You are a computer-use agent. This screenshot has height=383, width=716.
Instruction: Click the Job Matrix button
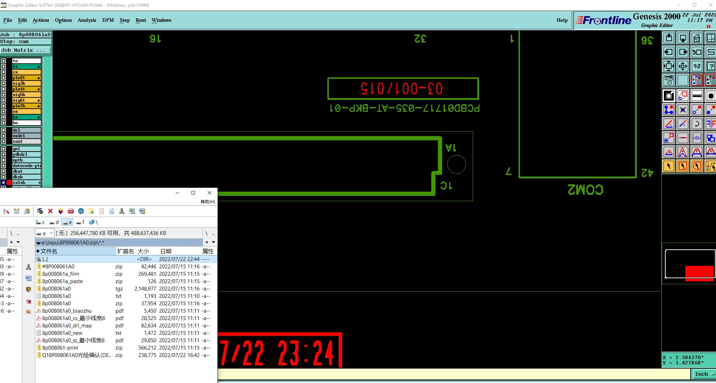(25, 50)
